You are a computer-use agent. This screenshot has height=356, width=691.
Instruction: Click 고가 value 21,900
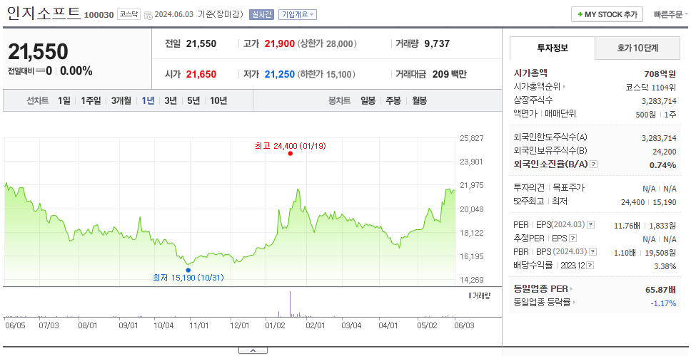coord(279,43)
